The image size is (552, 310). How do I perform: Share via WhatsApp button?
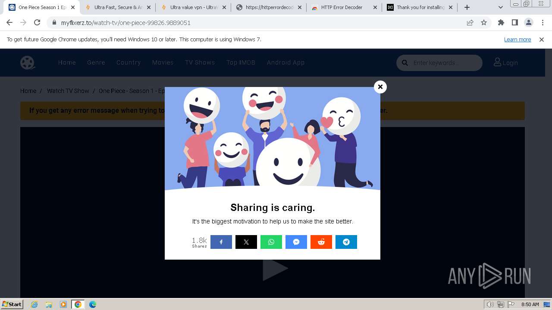pos(271,242)
